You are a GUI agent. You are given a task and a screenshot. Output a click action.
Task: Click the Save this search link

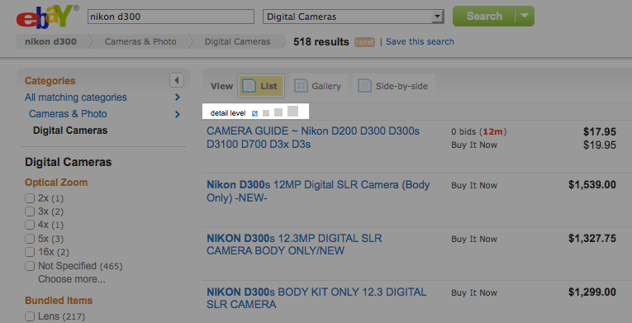click(x=420, y=41)
